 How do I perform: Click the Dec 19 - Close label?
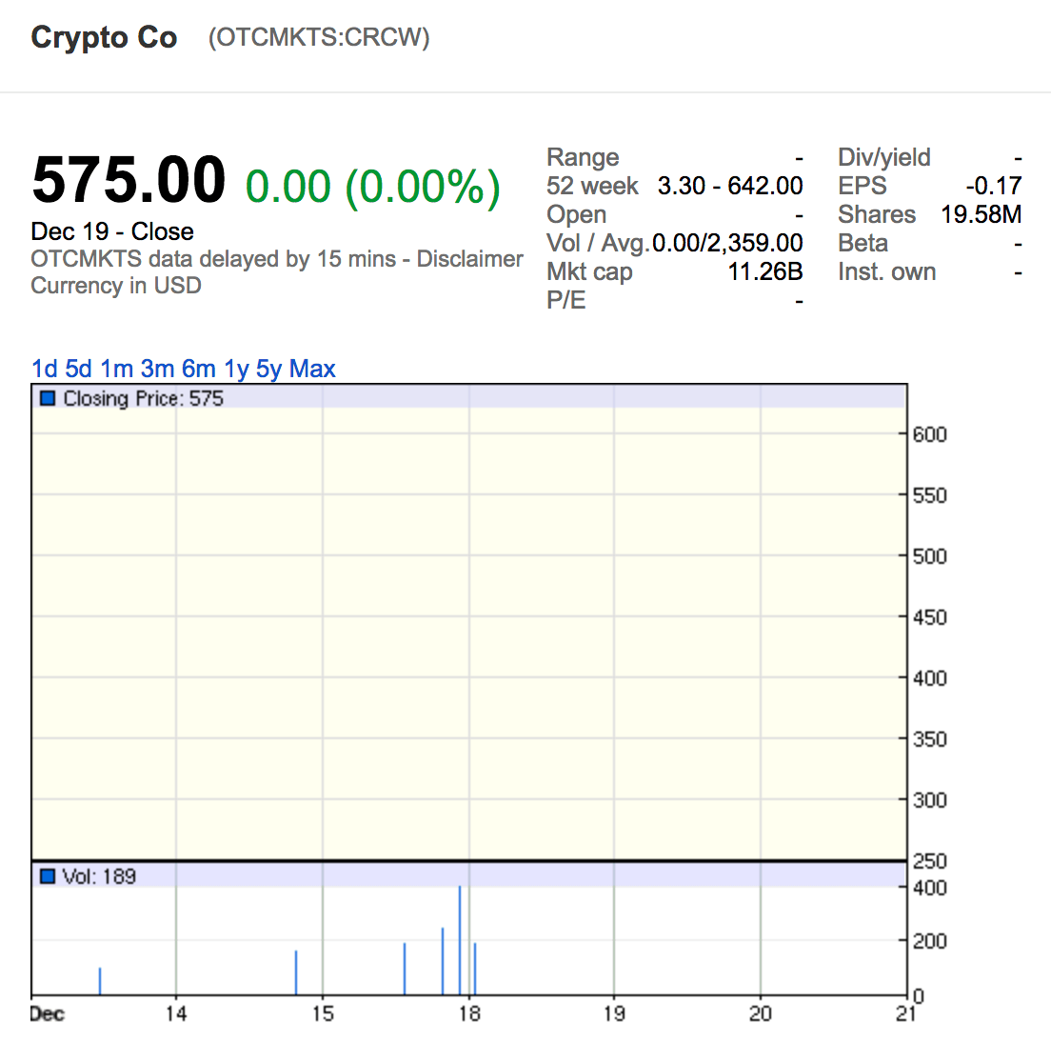click(x=112, y=231)
